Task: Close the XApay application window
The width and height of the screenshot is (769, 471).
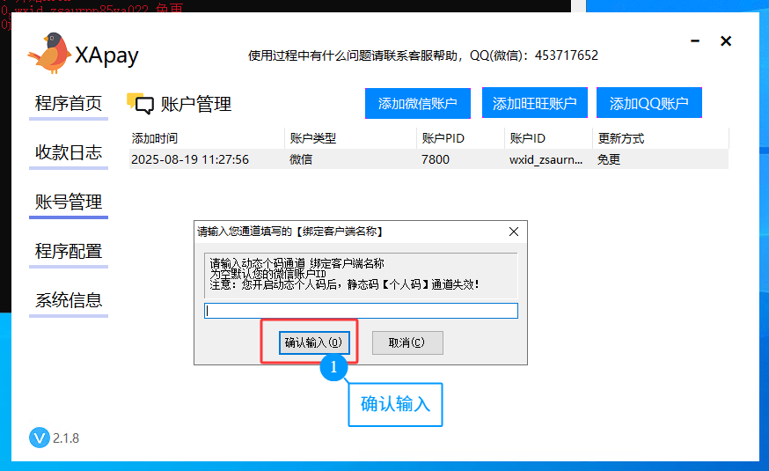Action: pyautogui.click(x=726, y=41)
